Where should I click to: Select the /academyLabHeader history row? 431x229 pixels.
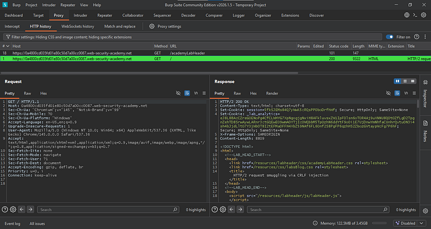[216, 53]
